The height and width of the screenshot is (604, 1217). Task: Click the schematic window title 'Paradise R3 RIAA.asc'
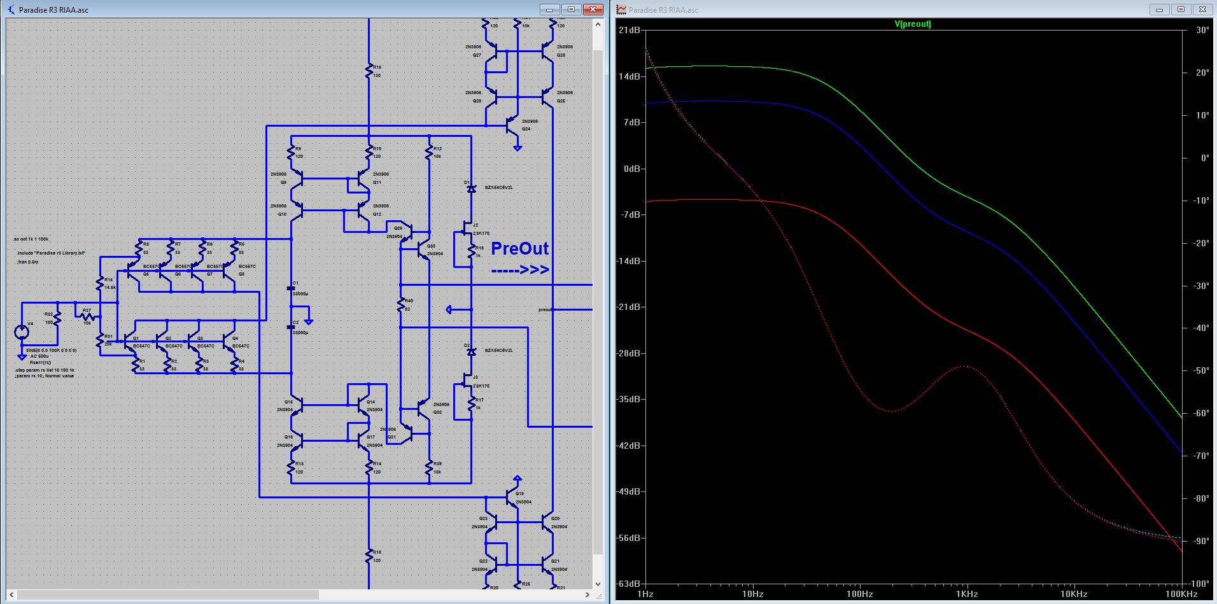53,10
